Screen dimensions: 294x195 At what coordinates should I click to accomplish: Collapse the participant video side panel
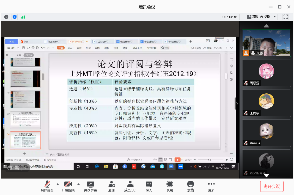click(237, 103)
